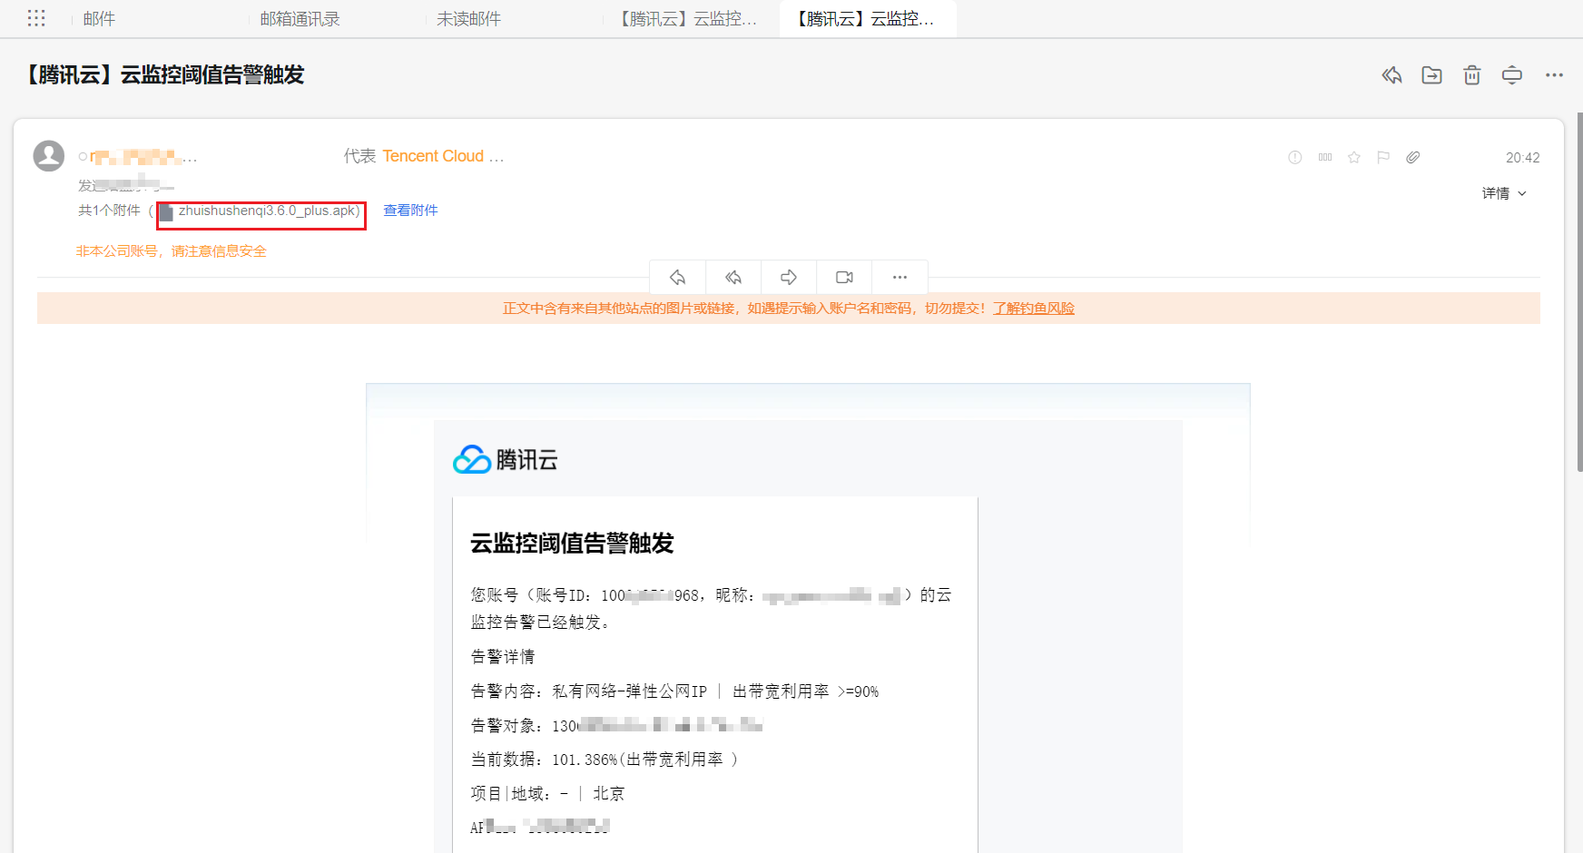Open attachment zhuishushenqi3.6.0_plus.apk
Screen dimensions: 1583x853
tap(261, 211)
